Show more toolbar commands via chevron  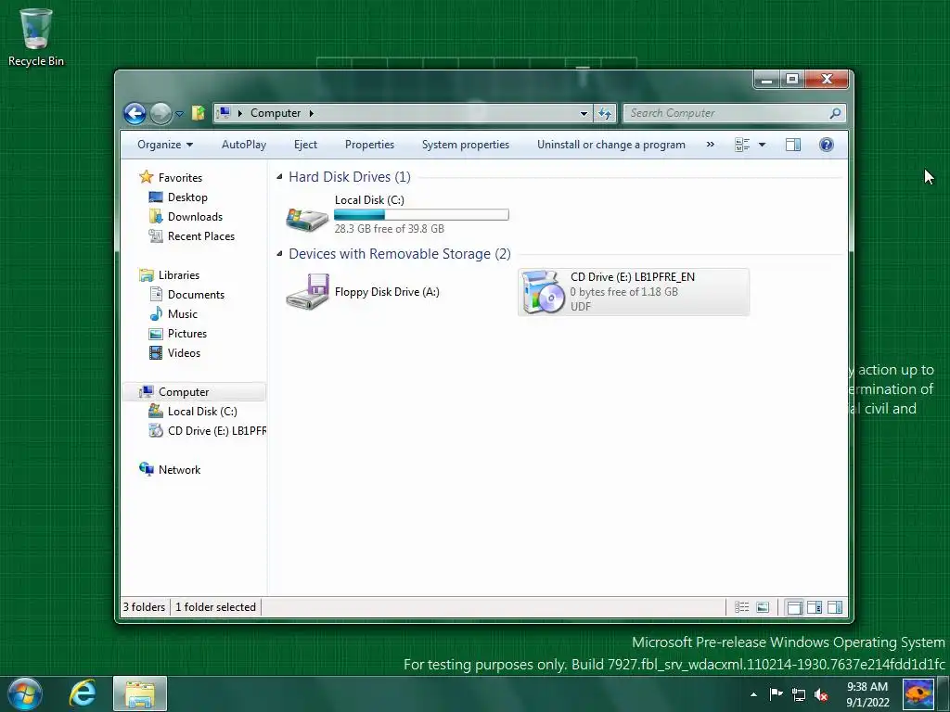click(710, 145)
